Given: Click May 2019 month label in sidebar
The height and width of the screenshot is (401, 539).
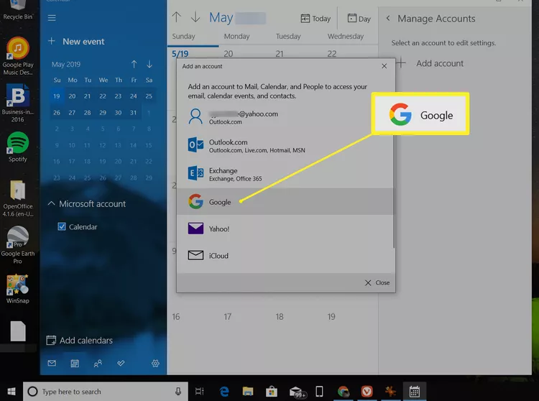Looking at the screenshot, I should coord(66,64).
